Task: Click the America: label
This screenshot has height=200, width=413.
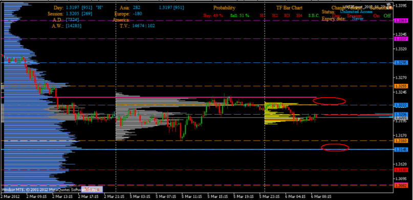Action: [x=121, y=20]
